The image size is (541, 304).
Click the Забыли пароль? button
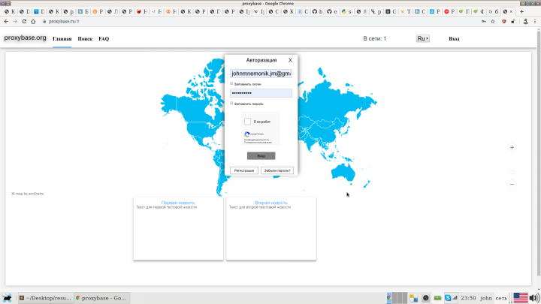tap(277, 170)
